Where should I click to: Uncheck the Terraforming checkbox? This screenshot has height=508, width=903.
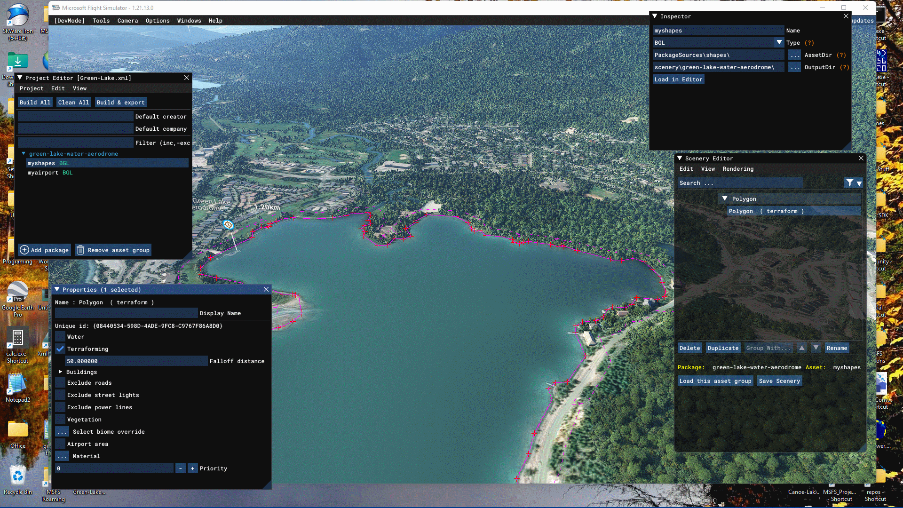tap(60, 349)
